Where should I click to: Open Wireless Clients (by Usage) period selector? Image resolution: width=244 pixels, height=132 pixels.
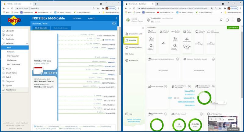[189, 86]
